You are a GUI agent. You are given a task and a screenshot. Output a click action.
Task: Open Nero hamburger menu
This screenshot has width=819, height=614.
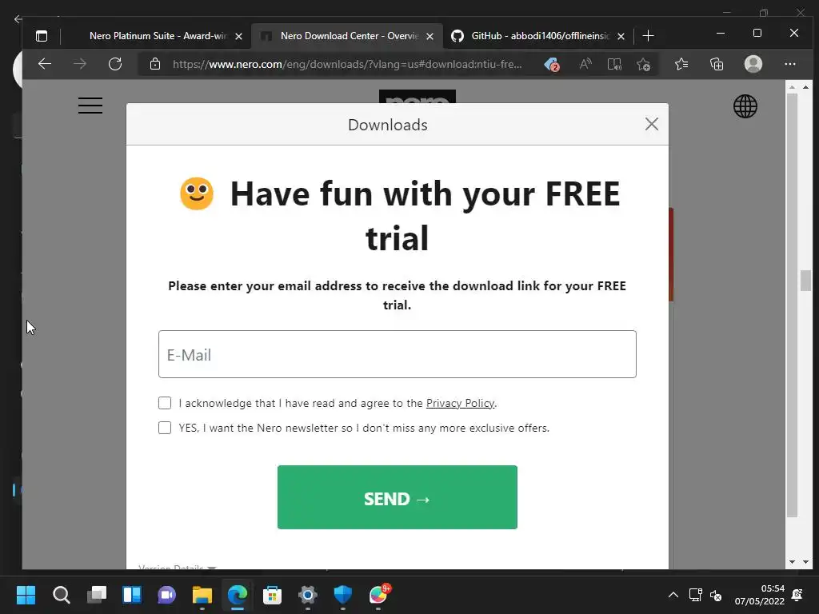pyautogui.click(x=90, y=106)
